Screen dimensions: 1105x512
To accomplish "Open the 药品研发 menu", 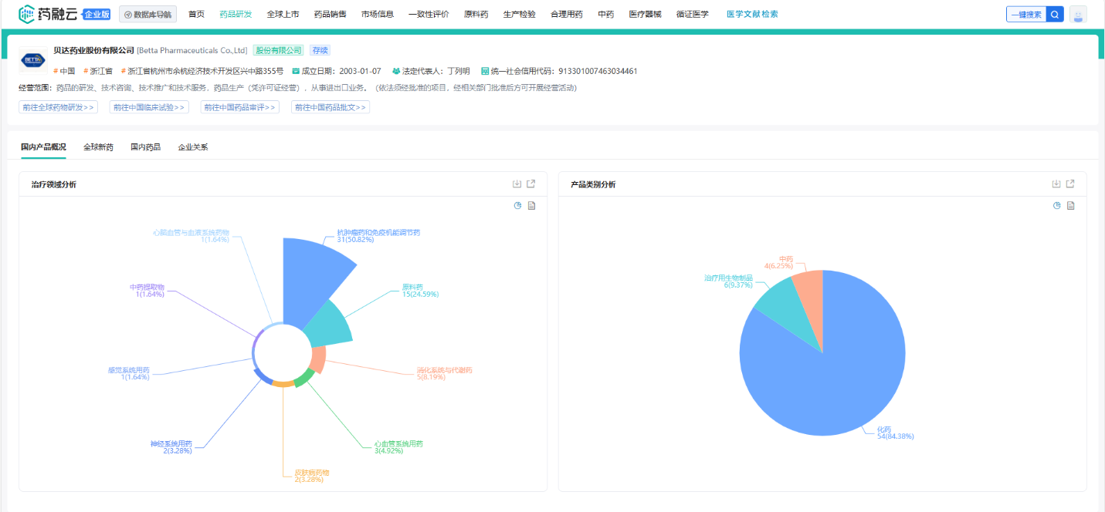I will pyautogui.click(x=236, y=14).
